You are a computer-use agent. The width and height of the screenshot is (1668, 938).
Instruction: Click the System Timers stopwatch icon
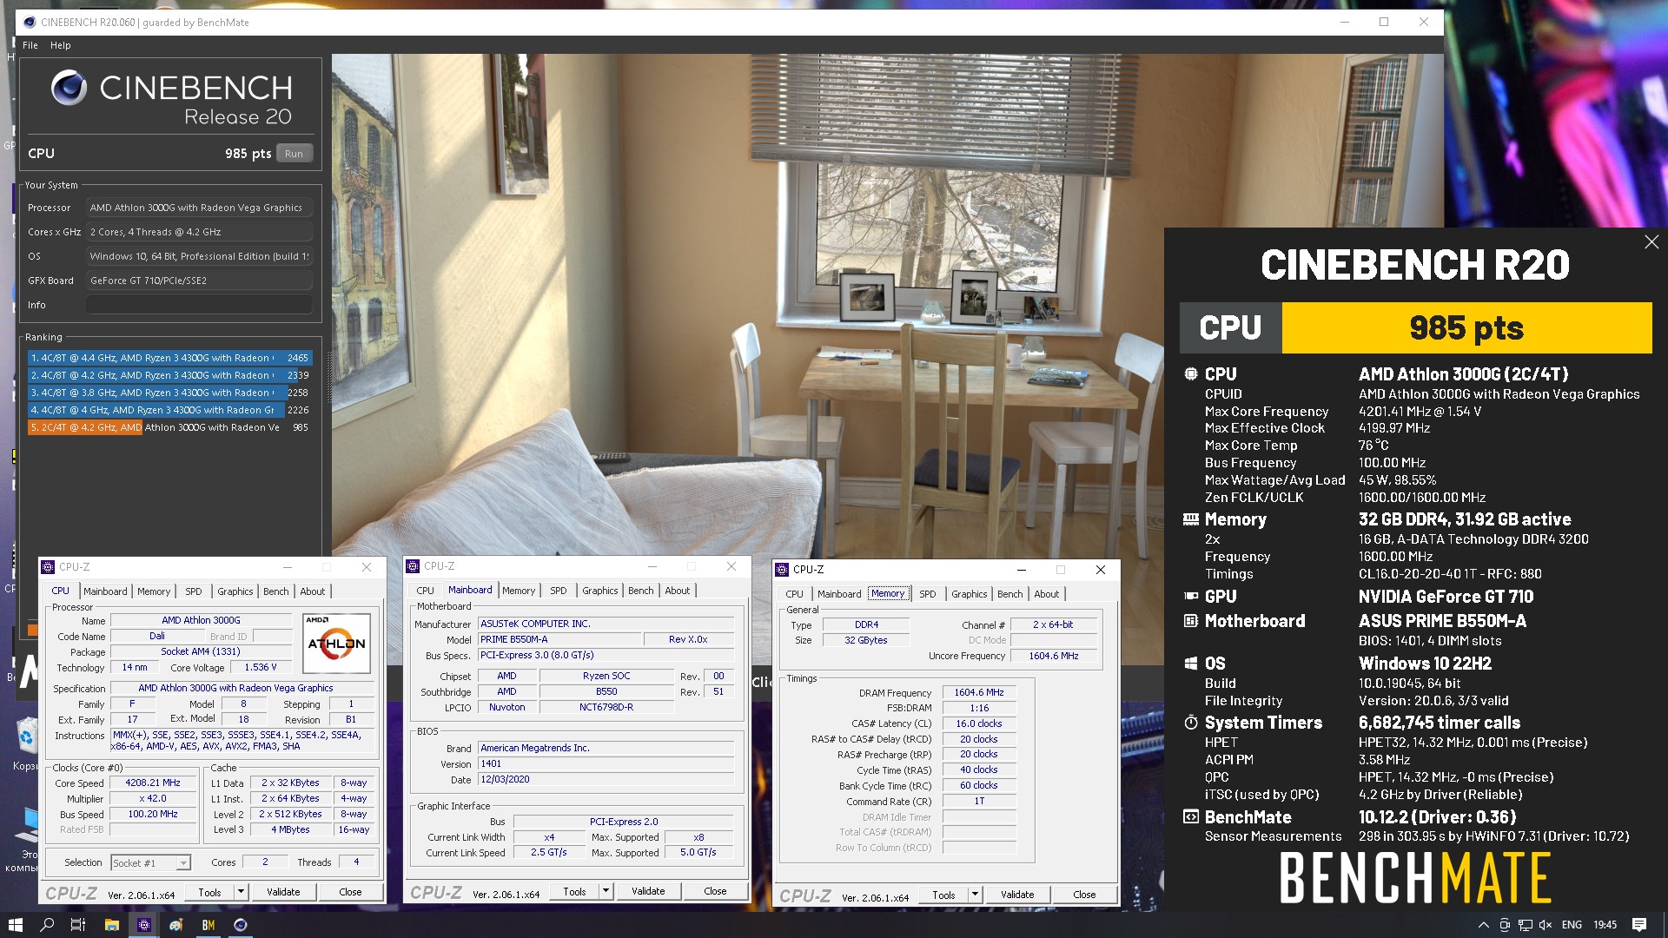tap(1191, 723)
